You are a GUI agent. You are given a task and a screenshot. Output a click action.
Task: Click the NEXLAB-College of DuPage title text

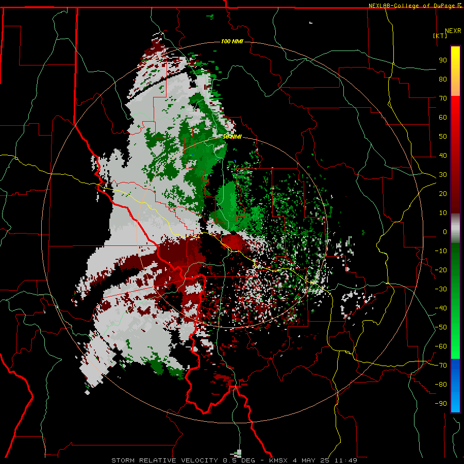(x=413, y=6)
